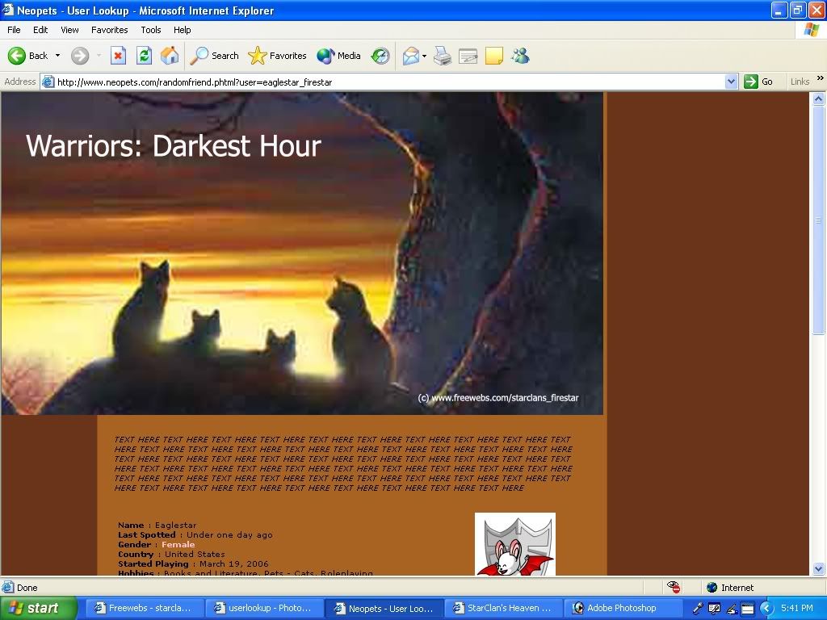Image resolution: width=827 pixels, height=620 pixels.
Task: Open the Discuss yellow note icon
Action: (x=493, y=56)
